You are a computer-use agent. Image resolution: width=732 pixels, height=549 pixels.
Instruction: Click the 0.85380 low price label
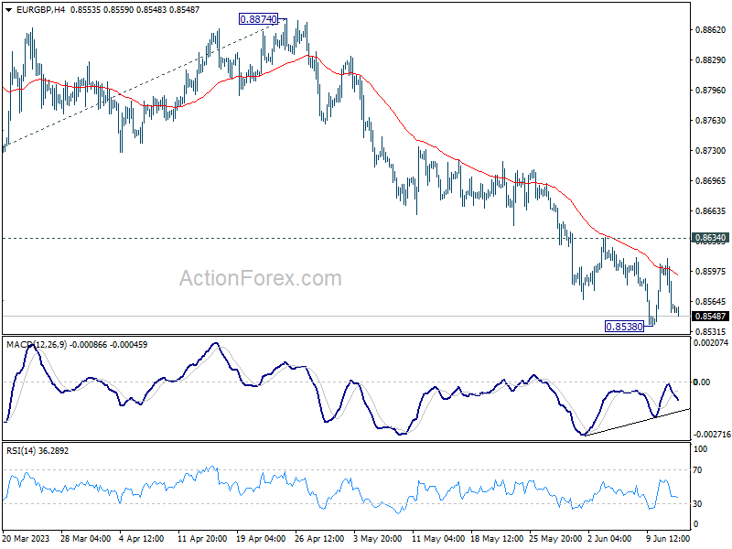tap(624, 327)
